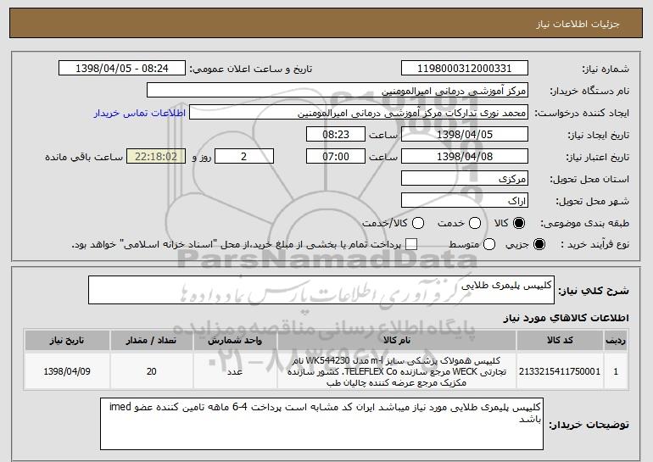The height and width of the screenshot is (462, 653).
Task: Click the نوع فرآیند خرید label
Action: pyautogui.click(x=594, y=244)
